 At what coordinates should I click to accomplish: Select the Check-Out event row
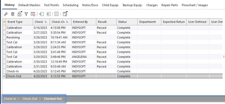[x=113, y=76]
